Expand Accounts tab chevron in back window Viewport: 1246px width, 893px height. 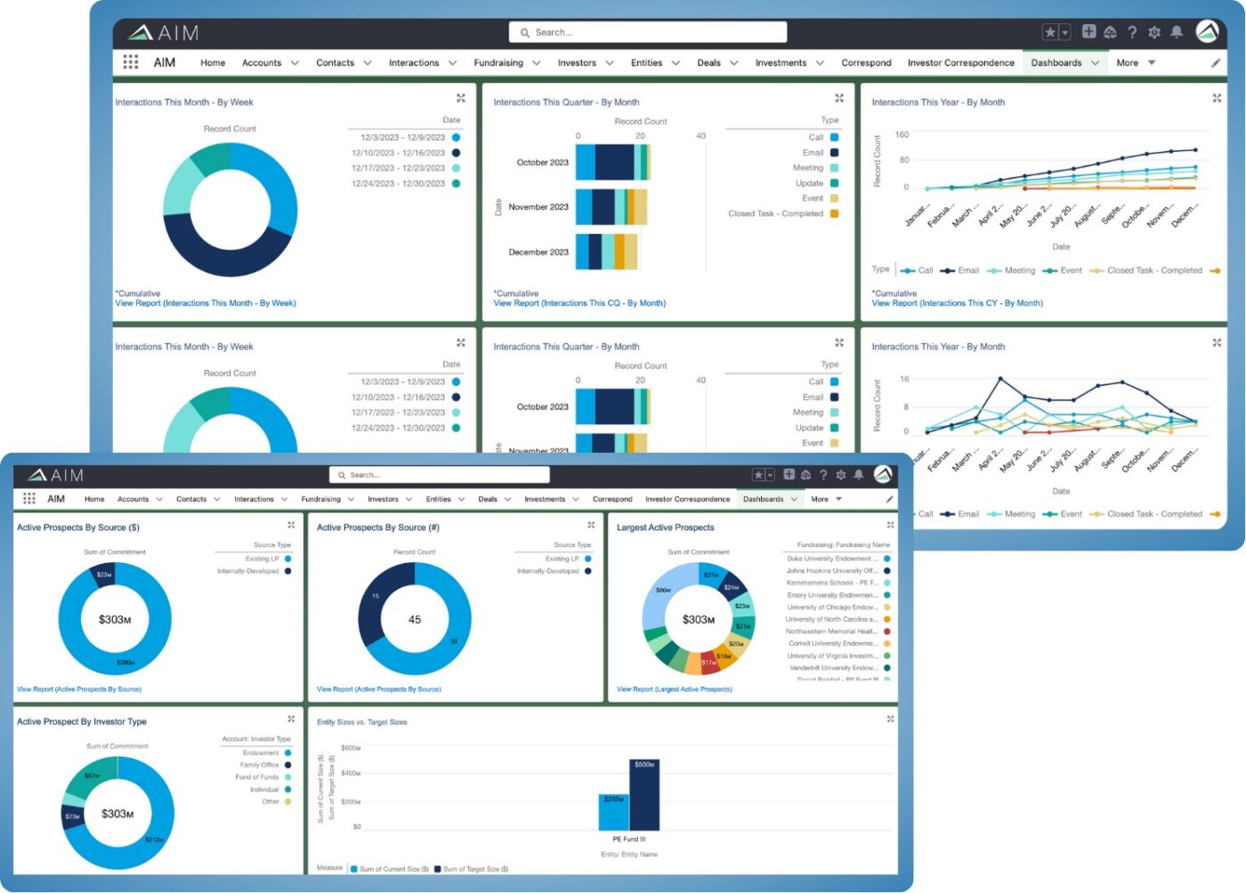pos(295,63)
